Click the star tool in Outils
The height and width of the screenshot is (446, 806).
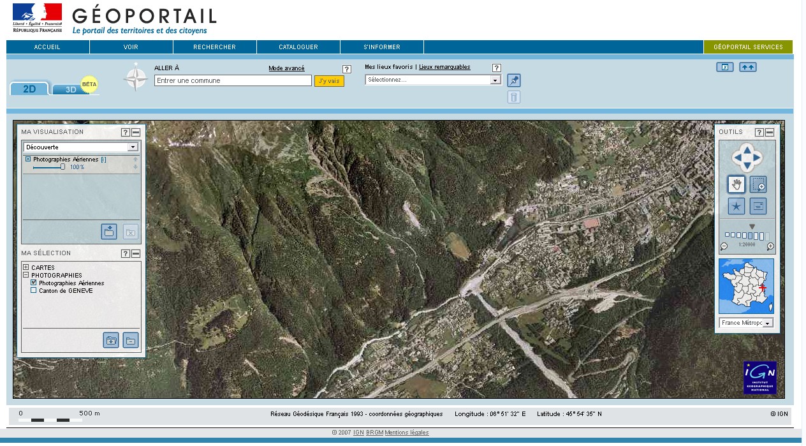tap(736, 206)
